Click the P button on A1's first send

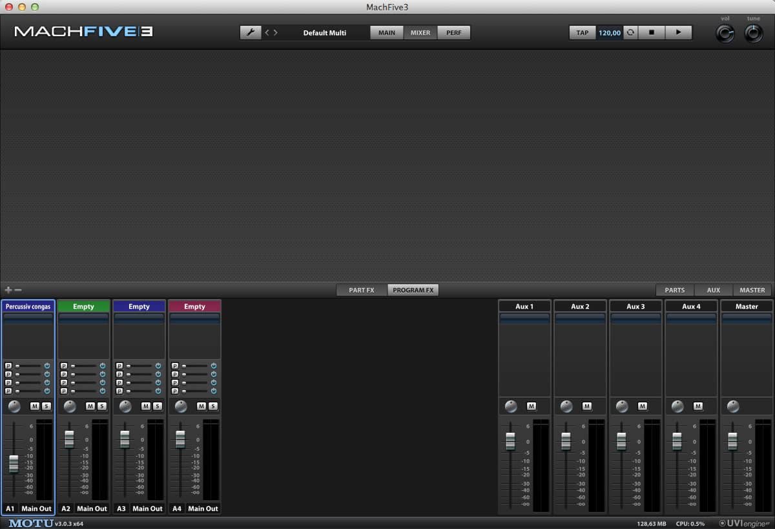(8, 366)
